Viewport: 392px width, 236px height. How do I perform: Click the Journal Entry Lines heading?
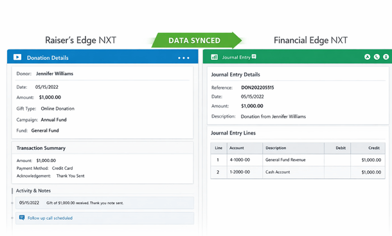pos(233,133)
